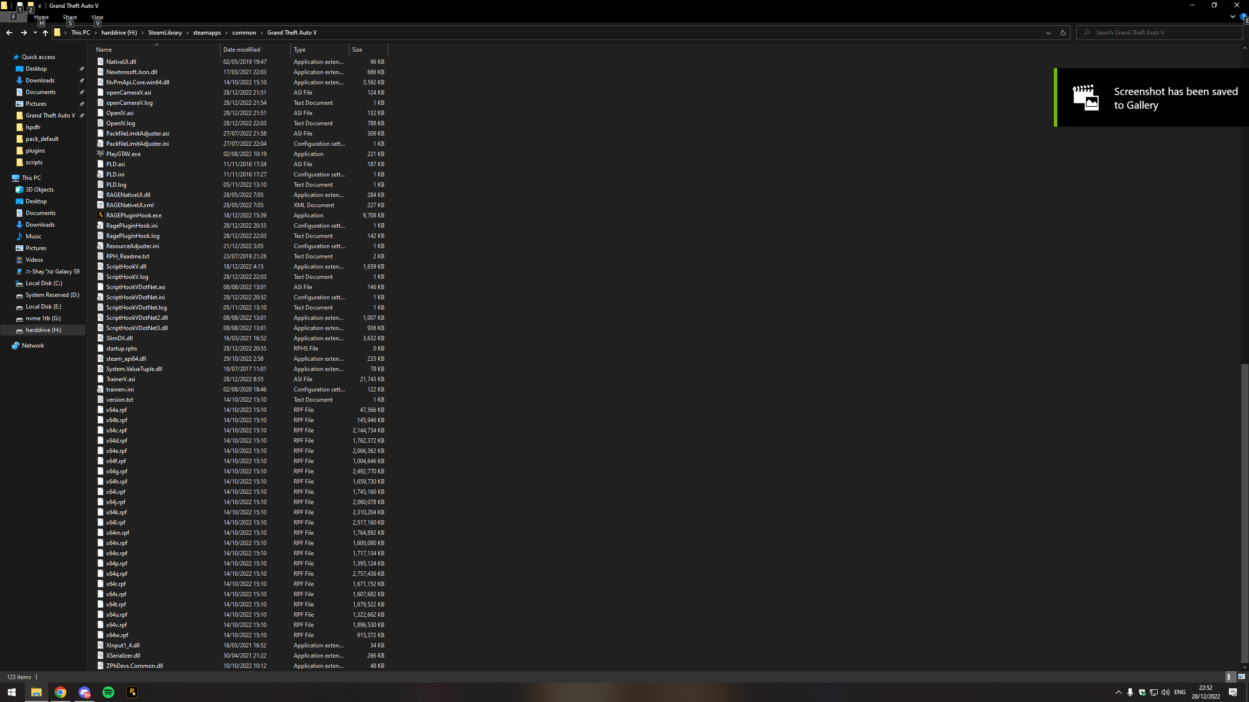Open the Chrome taskbar icon
The height and width of the screenshot is (702, 1249).
click(60, 692)
